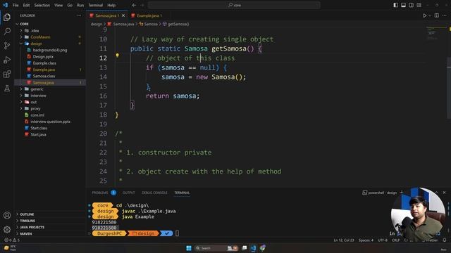Split the editor to the right
This screenshot has width=451, height=253.
click(437, 15)
